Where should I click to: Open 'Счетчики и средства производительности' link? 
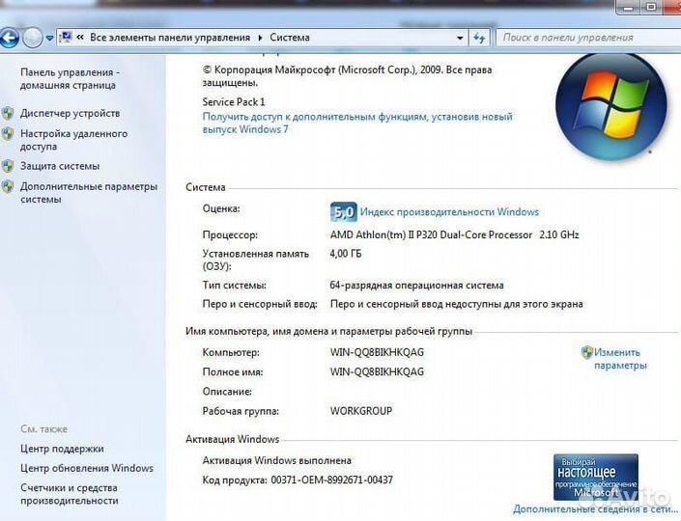point(69,494)
